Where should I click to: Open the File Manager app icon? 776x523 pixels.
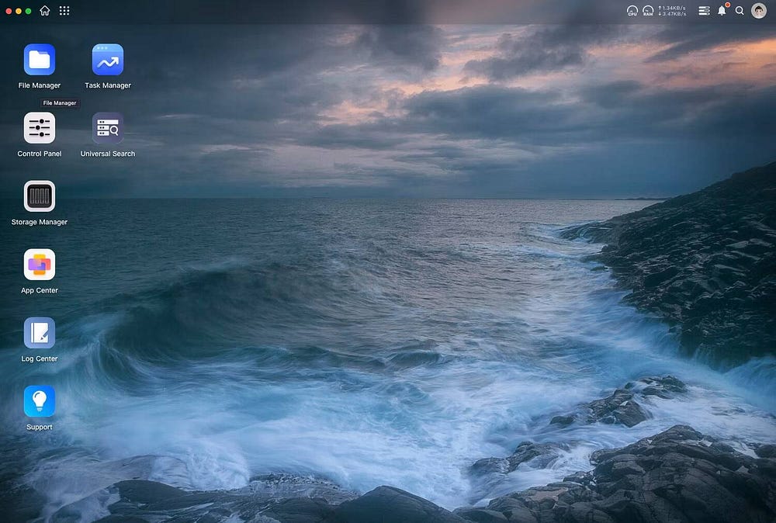40,60
